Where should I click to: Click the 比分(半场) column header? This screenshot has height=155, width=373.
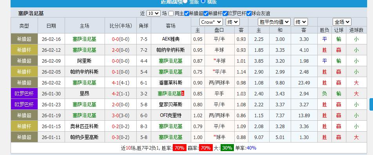pyautogui.click(x=121, y=26)
